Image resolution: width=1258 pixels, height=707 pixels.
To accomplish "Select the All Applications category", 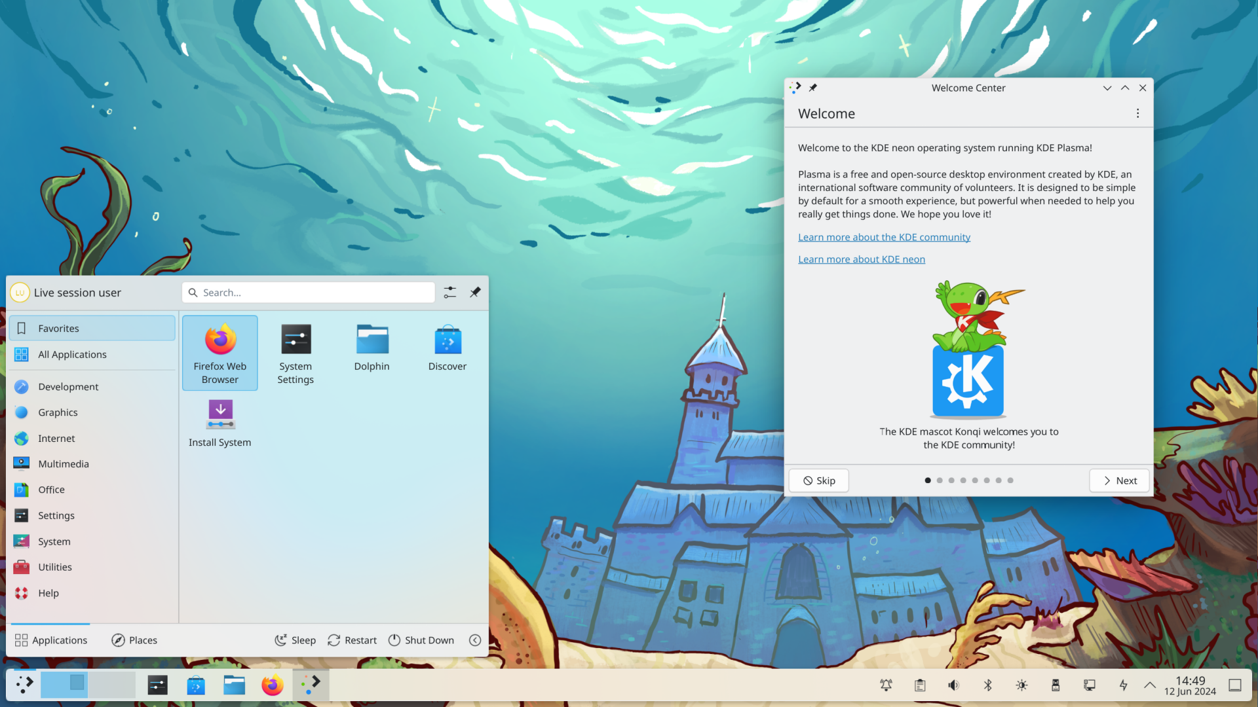I will click(72, 354).
